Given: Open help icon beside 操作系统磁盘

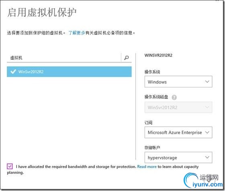Looking at the screenshot, I should click(174, 98).
